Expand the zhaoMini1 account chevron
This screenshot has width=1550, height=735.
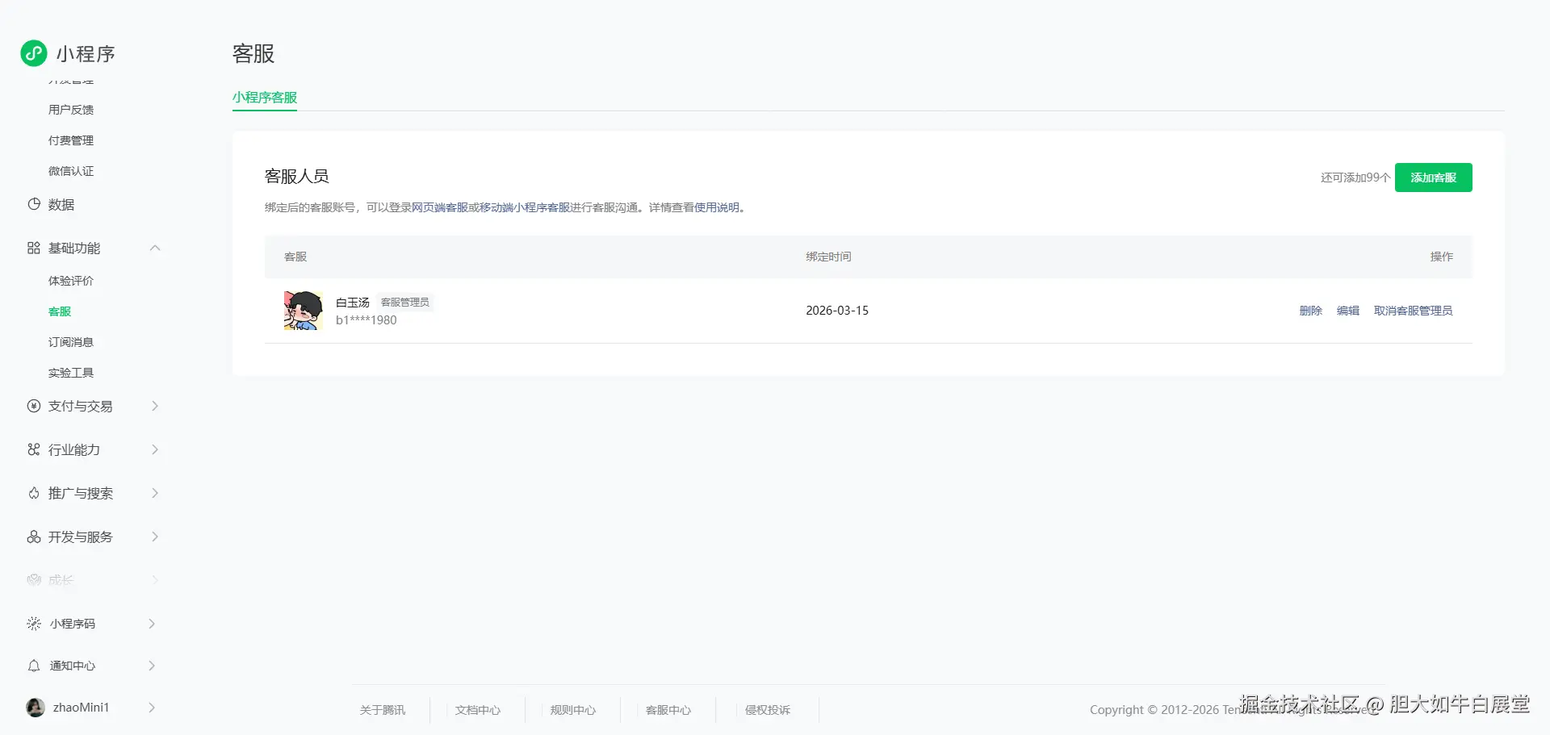pos(152,708)
